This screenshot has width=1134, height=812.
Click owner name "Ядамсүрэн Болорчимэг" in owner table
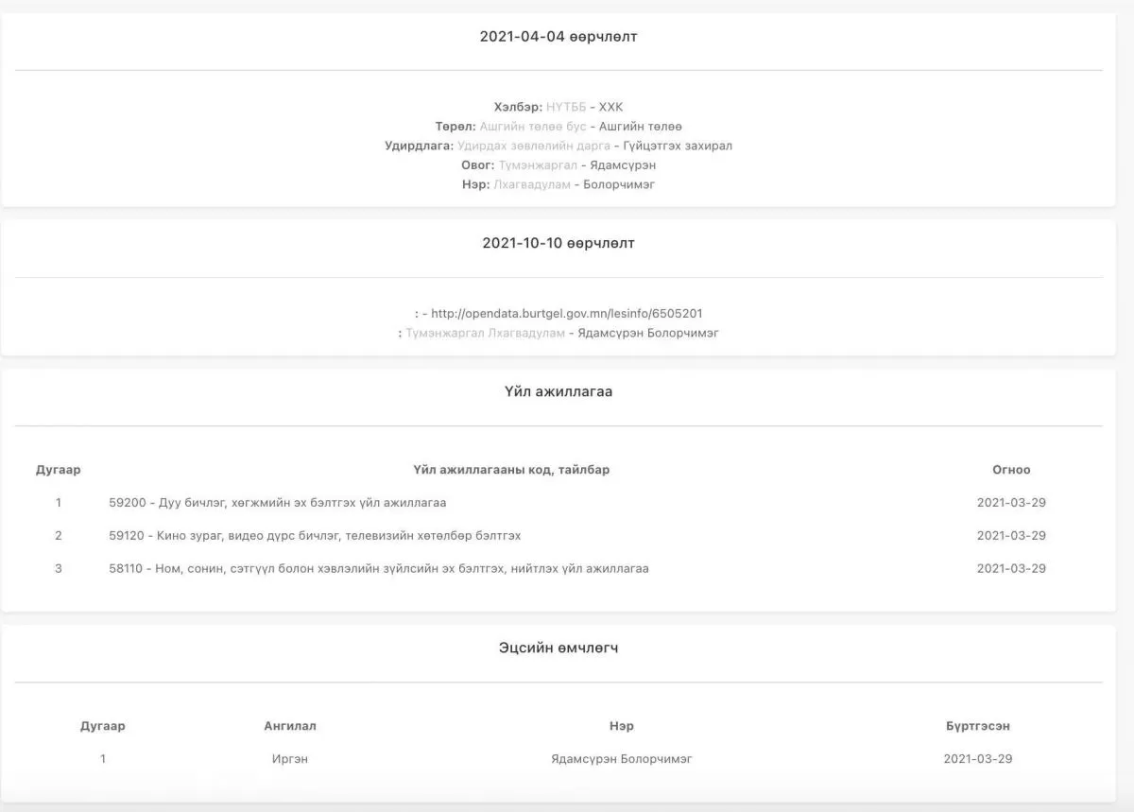[622, 759]
